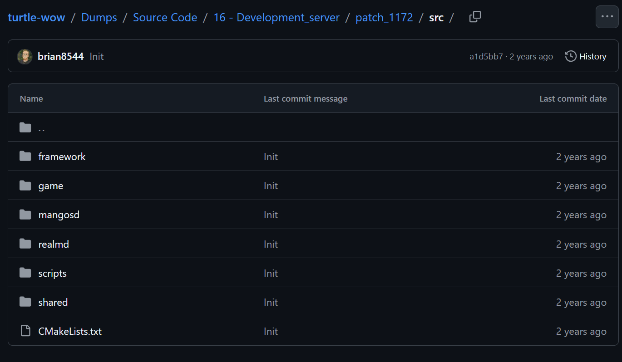The height and width of the screenshot is (362, 622).
Task: Open the mangosd folder
Action: 59,215
